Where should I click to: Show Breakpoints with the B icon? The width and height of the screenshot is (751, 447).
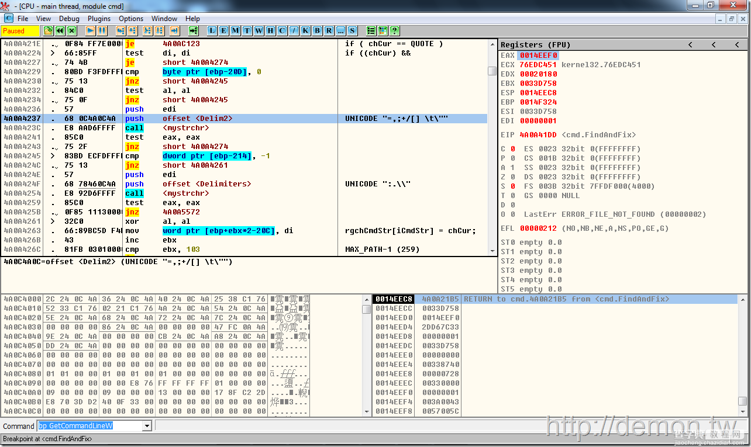(x=317, y=30)
